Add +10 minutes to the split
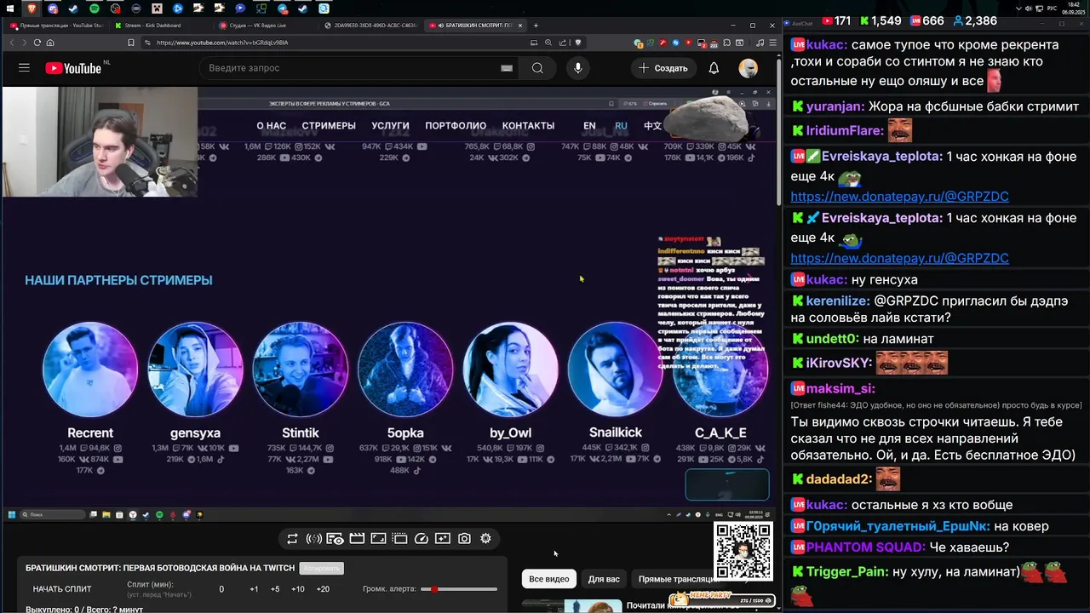The image size is (1090, 613). (x=298, y=589)
